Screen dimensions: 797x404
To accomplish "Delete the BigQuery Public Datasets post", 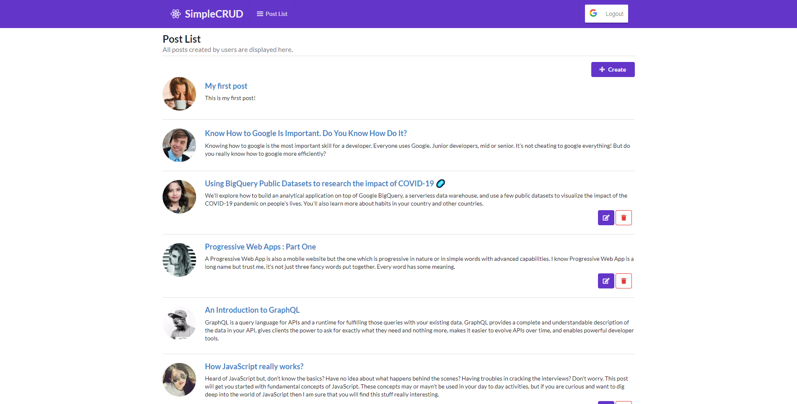I will coord(624,218).
